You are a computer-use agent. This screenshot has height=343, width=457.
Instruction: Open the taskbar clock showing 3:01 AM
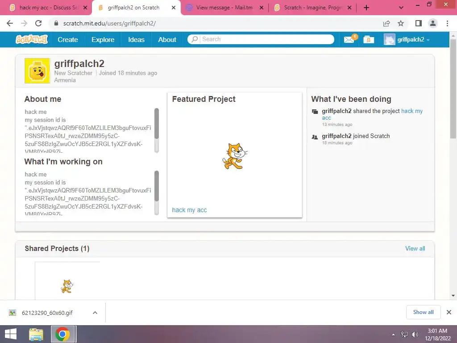[x=437, y=335]
